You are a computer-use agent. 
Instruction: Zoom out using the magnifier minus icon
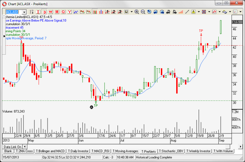tap(143, 12)
